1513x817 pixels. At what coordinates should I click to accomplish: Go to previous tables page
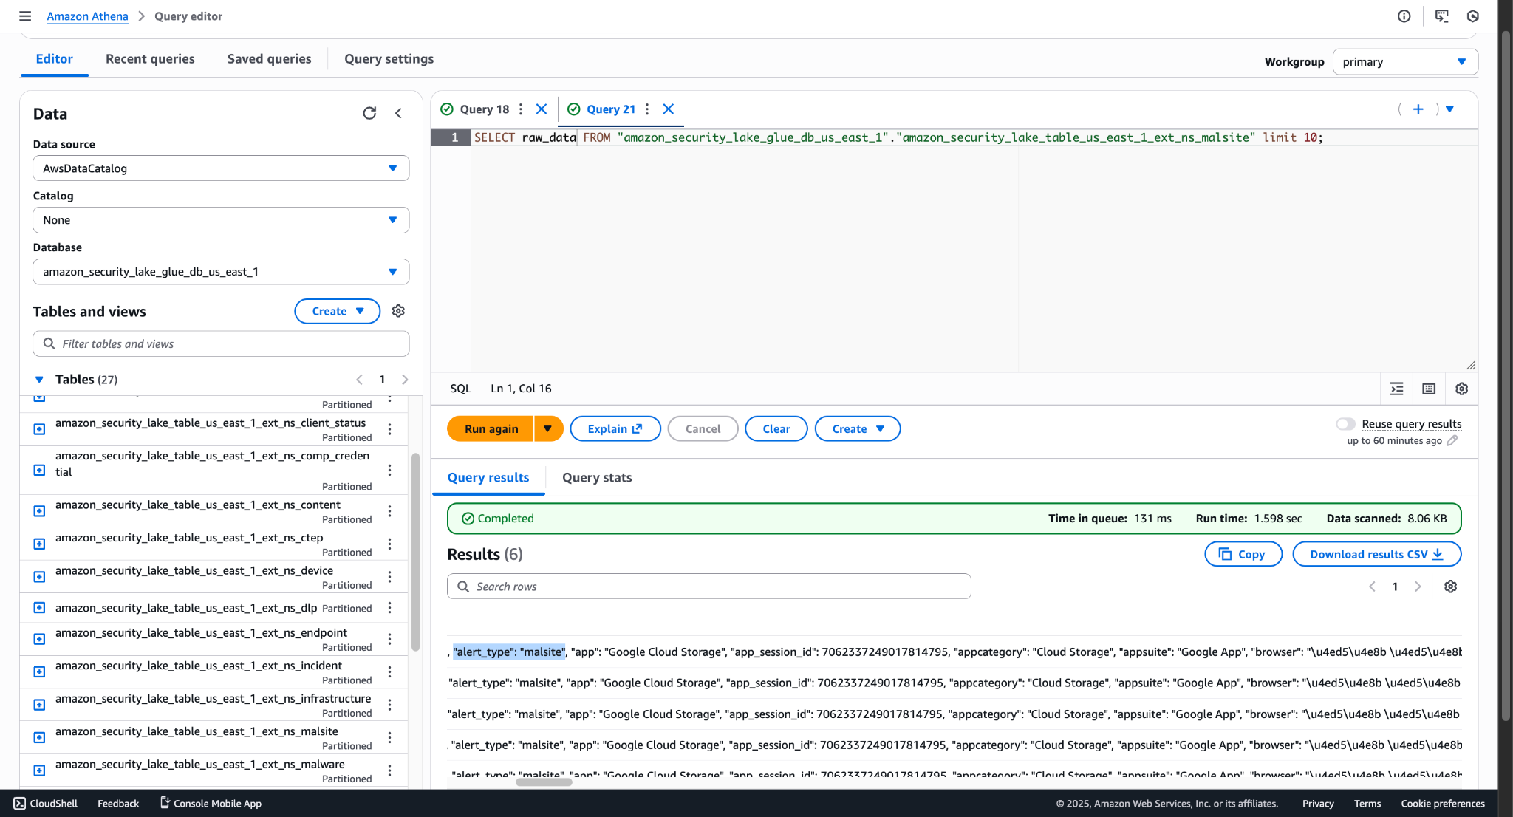(x=359, y=380)
